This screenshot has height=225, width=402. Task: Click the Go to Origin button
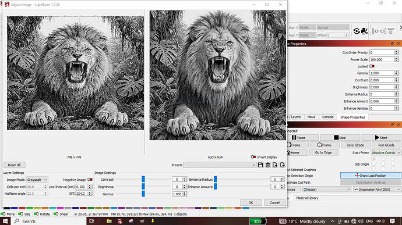[x=323, y=152]
